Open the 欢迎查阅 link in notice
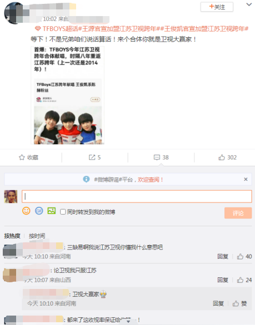 [x=151, y=180]
